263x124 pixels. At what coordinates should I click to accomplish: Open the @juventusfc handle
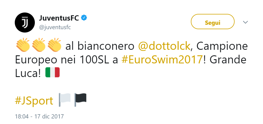coord(55,27)
